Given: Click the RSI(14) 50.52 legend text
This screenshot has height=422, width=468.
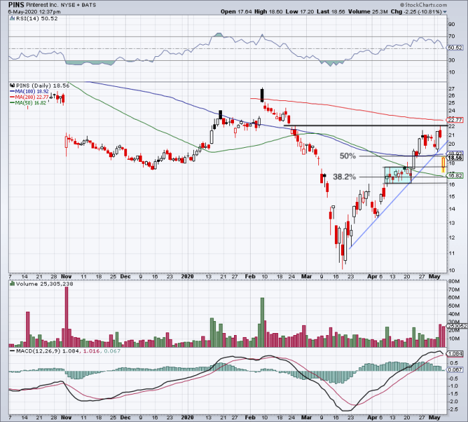Looking at the screenshot, I should [x=37, y=18].
